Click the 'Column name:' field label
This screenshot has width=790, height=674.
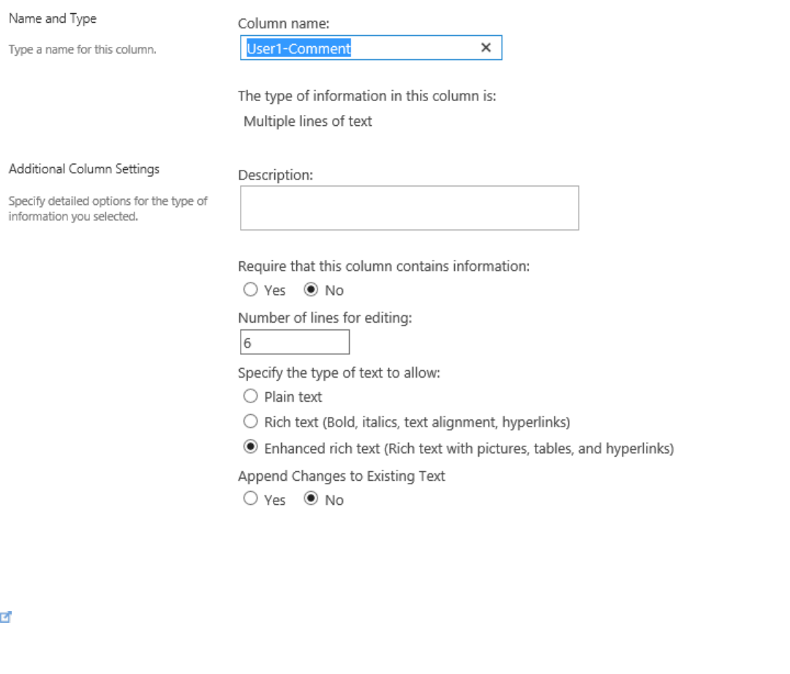284,24
